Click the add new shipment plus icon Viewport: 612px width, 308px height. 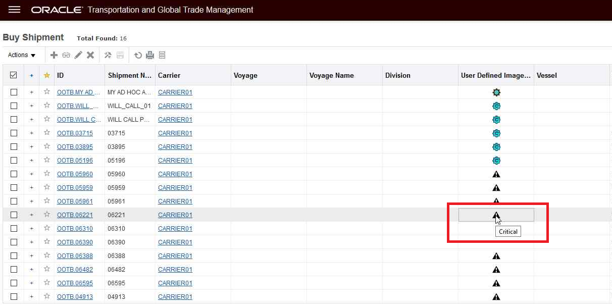54,55
